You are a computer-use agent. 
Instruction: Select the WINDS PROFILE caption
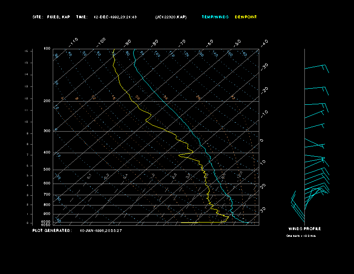(x=304, y=229)
